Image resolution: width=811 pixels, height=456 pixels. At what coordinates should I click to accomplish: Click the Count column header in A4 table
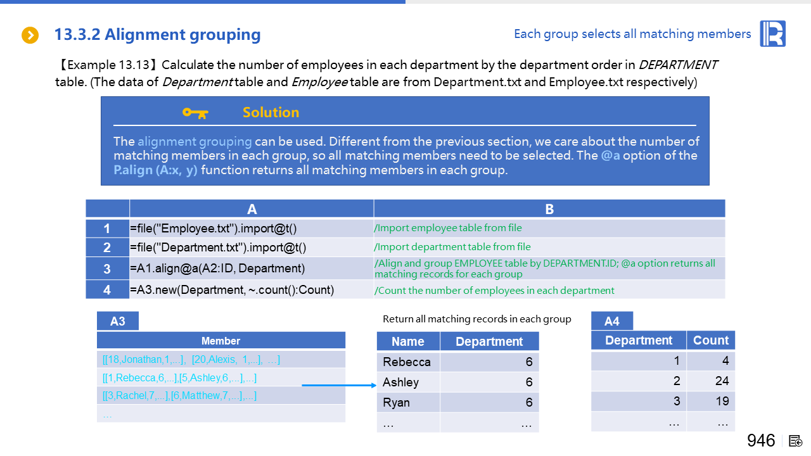(710, 340)
